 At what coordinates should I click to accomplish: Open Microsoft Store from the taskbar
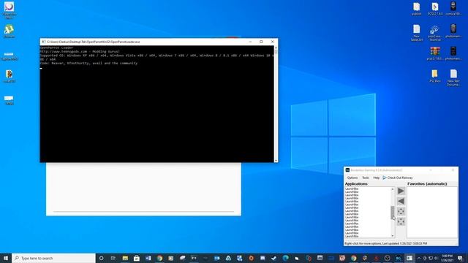click(137, 258)
